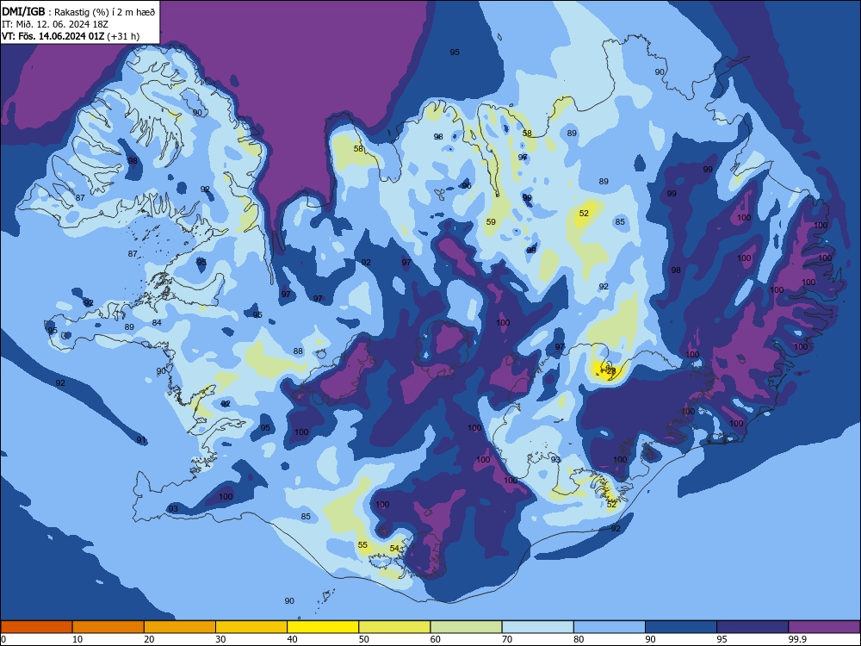
Task: Click the '60' legend tick label
Action: [436, 639]
